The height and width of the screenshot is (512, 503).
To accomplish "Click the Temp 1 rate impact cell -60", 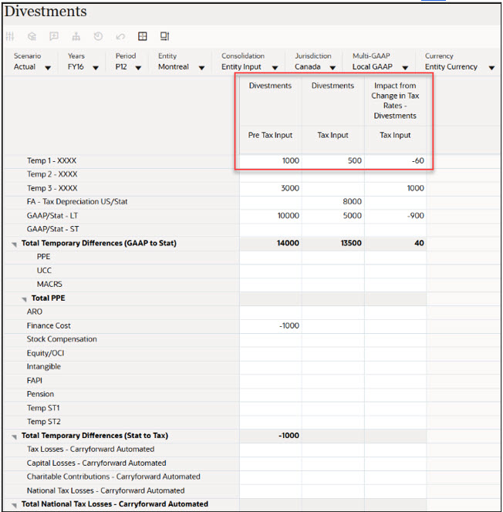I will pos(396,160).
